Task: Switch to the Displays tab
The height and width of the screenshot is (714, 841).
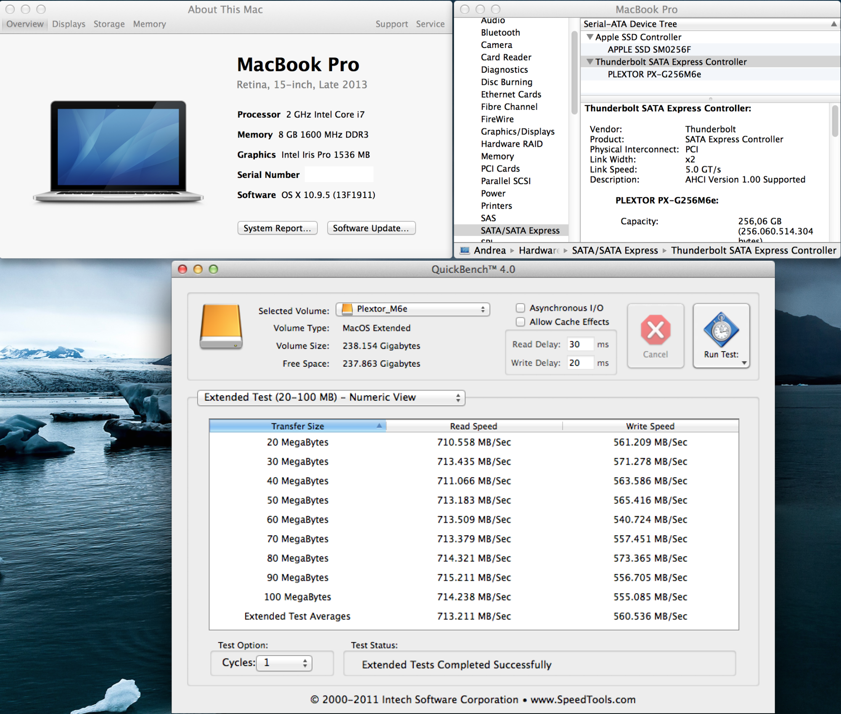Action: (x=69, y=24)
